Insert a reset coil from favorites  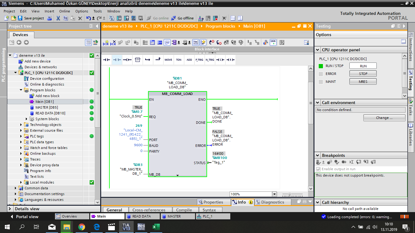point(231,60)
